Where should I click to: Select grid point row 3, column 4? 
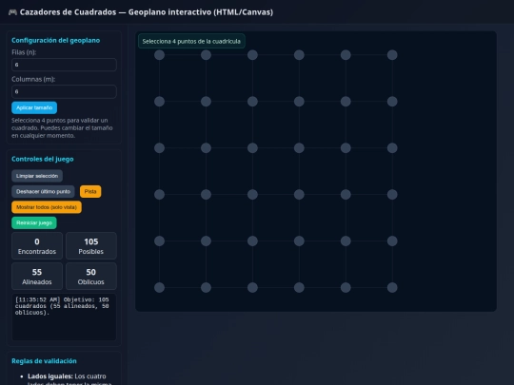299,148
